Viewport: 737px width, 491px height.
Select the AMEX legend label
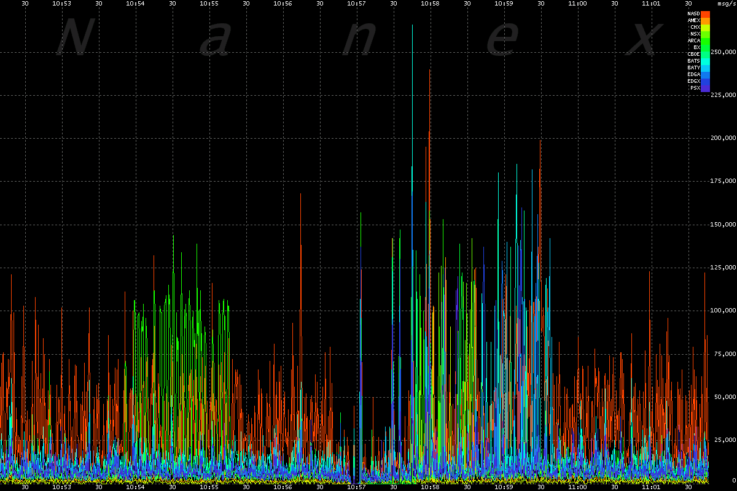pos(694,20)
